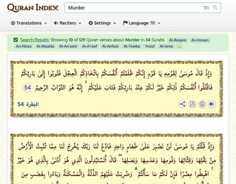Screen dimensions: 236x184
Task: Click the Quran Index logo
Action: click(x=33, y=8)
